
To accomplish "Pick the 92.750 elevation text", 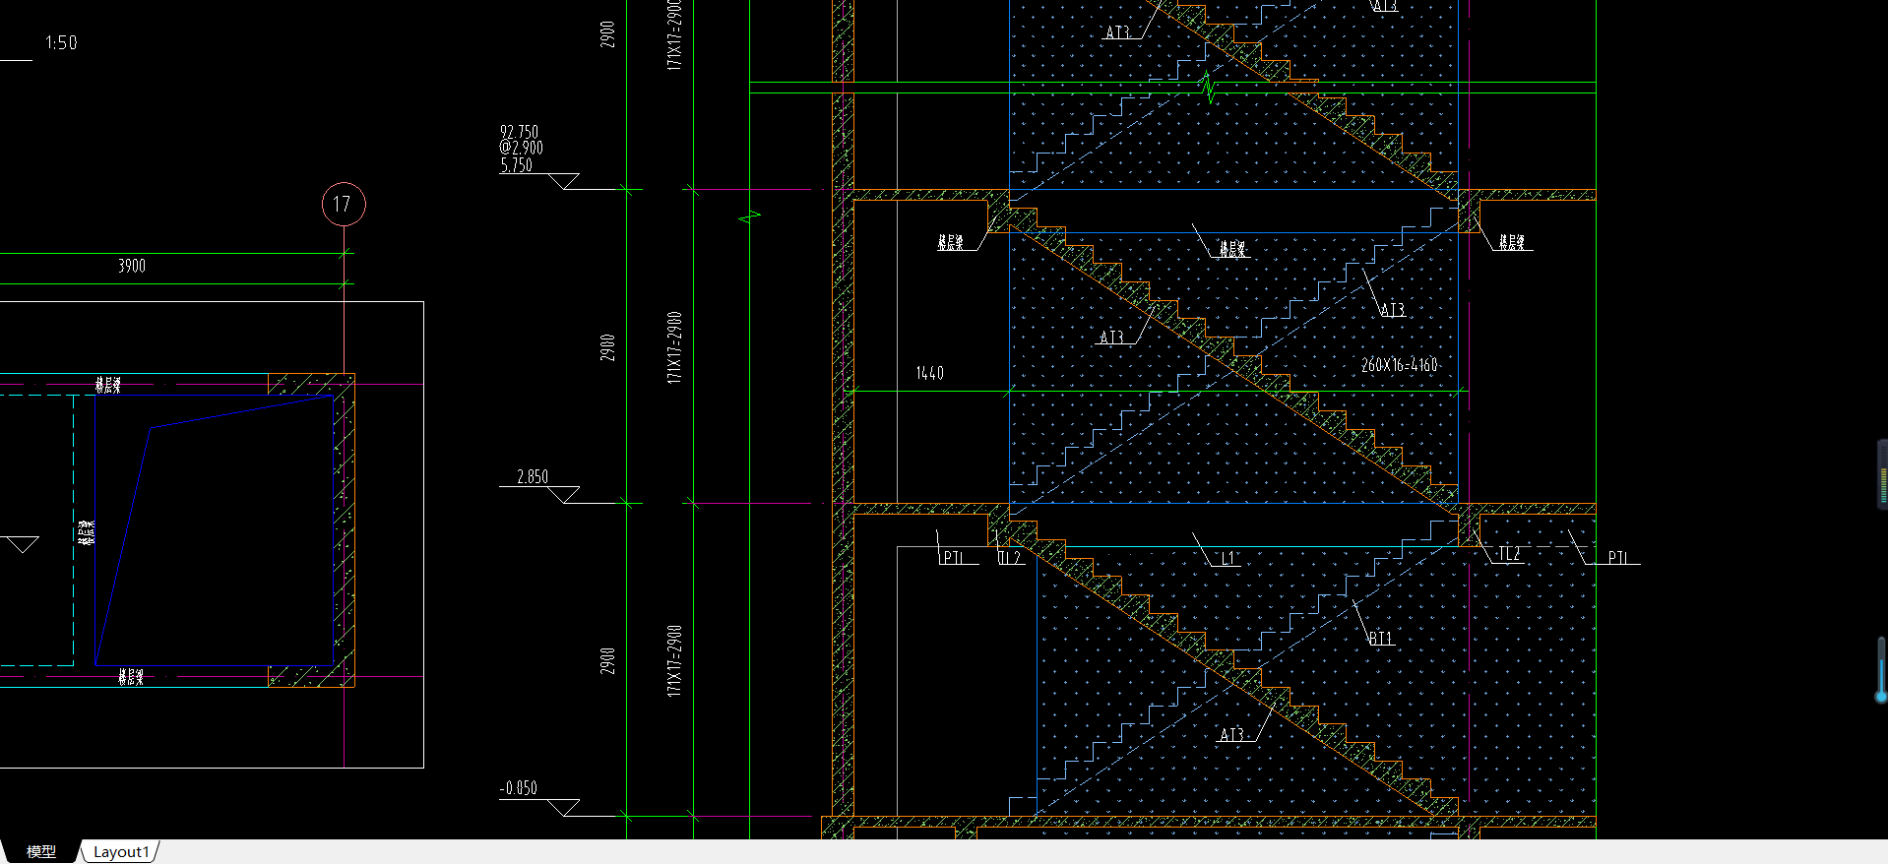I will coord(519,132).
